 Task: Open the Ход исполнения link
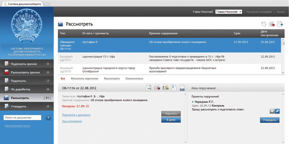coord(72,121)
